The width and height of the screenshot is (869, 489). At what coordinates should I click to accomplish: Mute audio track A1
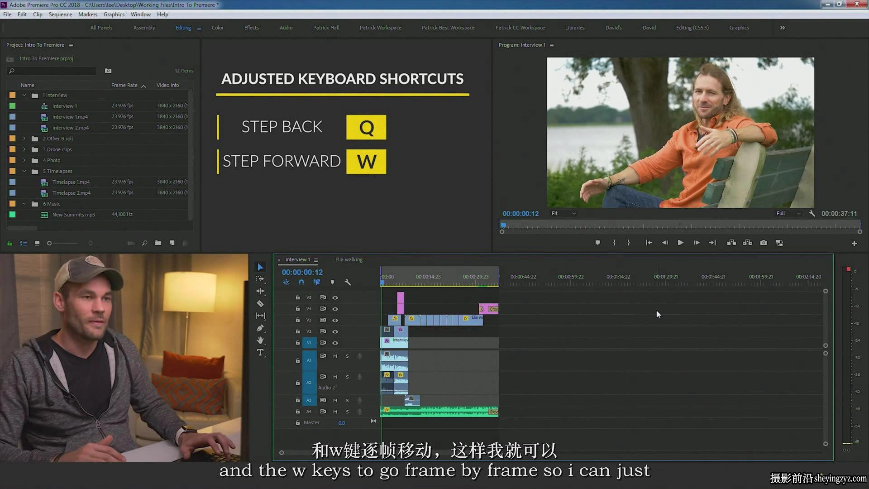pyautogui.click(x=335, y=356)
